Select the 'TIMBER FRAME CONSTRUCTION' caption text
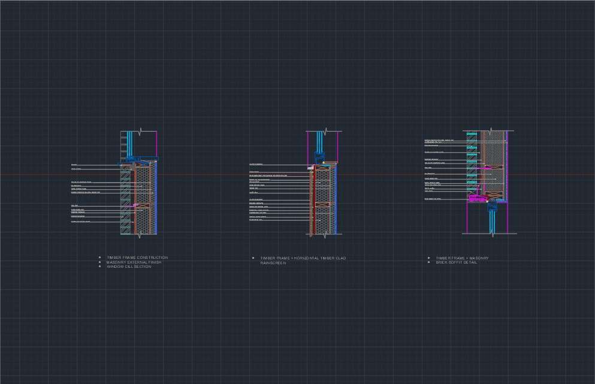595x384 pixels. [x=137, y=258]
